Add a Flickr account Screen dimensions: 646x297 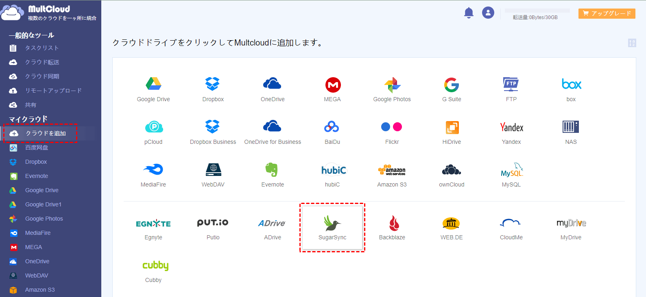[x=392, y=132]
